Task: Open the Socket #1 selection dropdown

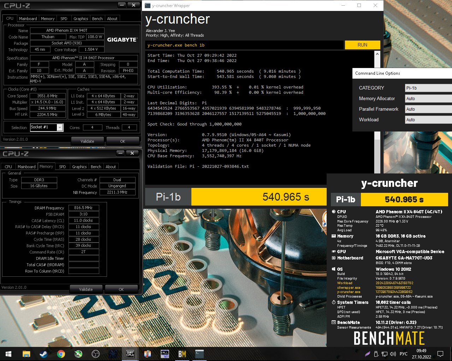Action: pos(47,127)
